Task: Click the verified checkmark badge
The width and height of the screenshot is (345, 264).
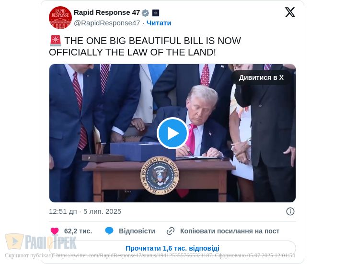Action: click(145, 13)
